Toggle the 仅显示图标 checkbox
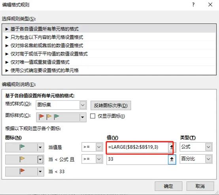The width and height of the screenshot is (219, 195). click(x=93, y=116)
